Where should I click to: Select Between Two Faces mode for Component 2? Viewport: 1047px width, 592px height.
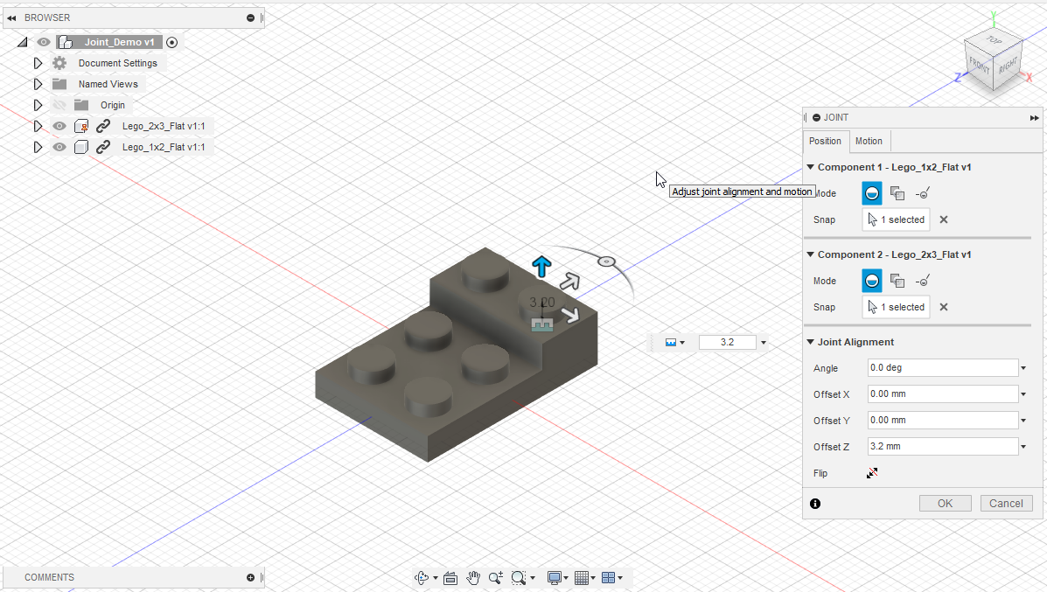pos(897,280)
